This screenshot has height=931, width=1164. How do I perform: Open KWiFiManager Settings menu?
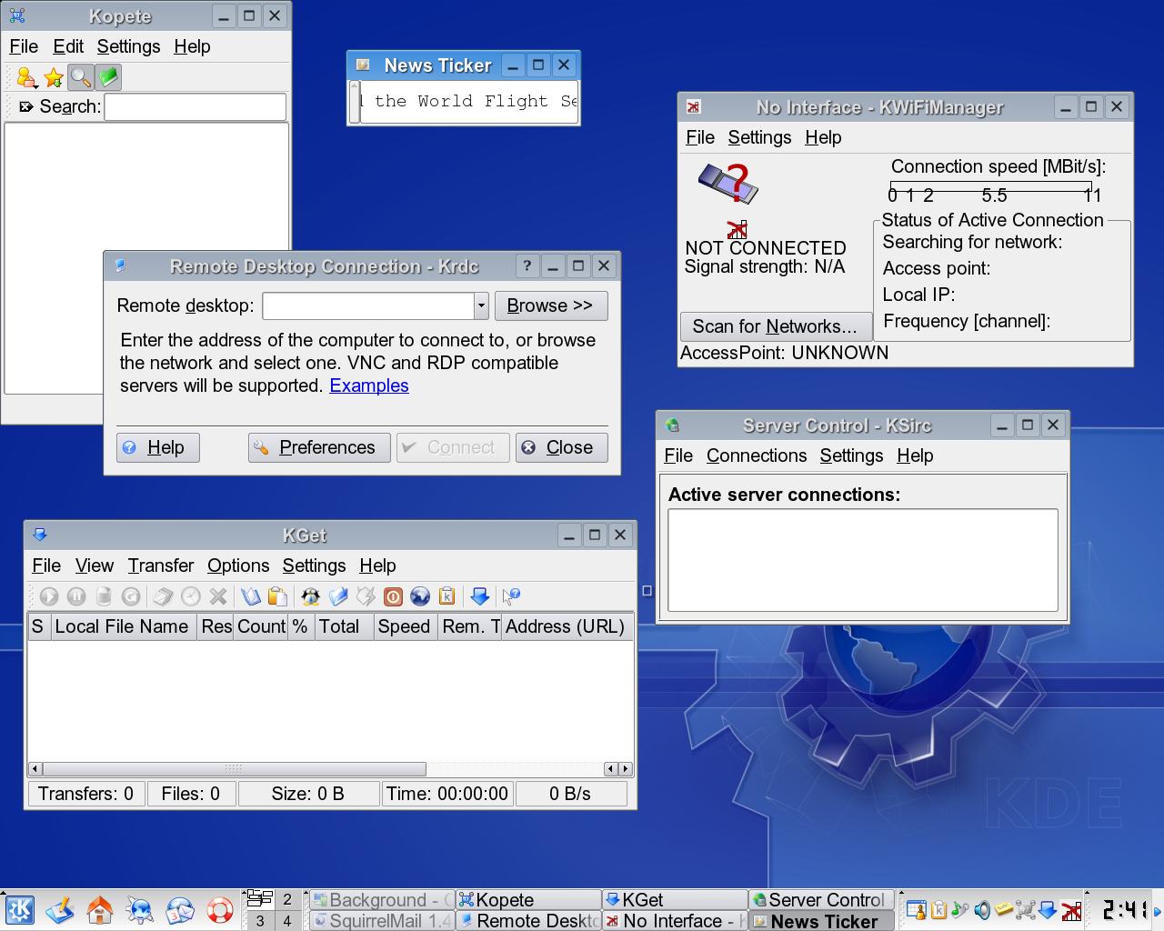[x=759, y=137]
